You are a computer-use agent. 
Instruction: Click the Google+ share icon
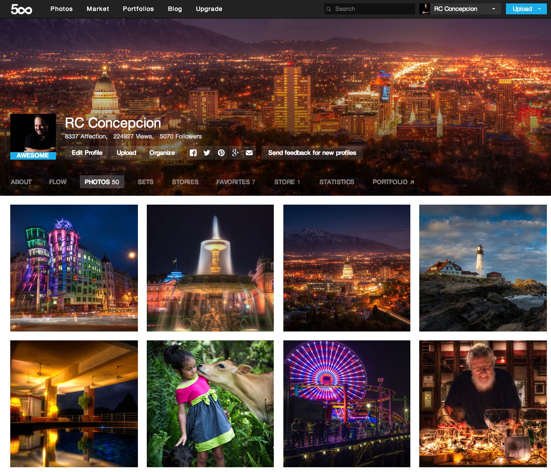coord(235,153)
